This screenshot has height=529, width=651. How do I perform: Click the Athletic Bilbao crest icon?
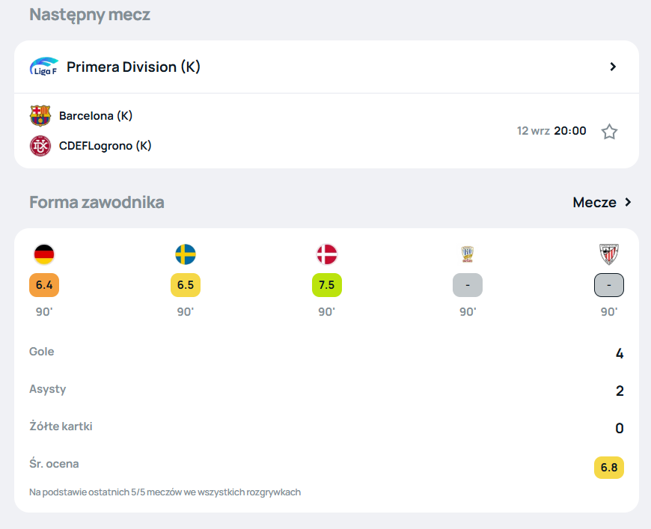pyautogui.click(x=609, y=254)
